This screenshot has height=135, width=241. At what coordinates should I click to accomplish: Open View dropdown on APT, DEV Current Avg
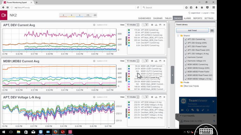click(x=133, y=25)
